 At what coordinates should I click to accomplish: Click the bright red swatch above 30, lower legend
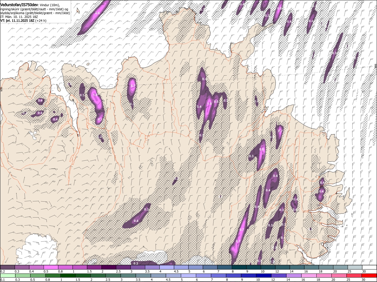click(369, 276)
